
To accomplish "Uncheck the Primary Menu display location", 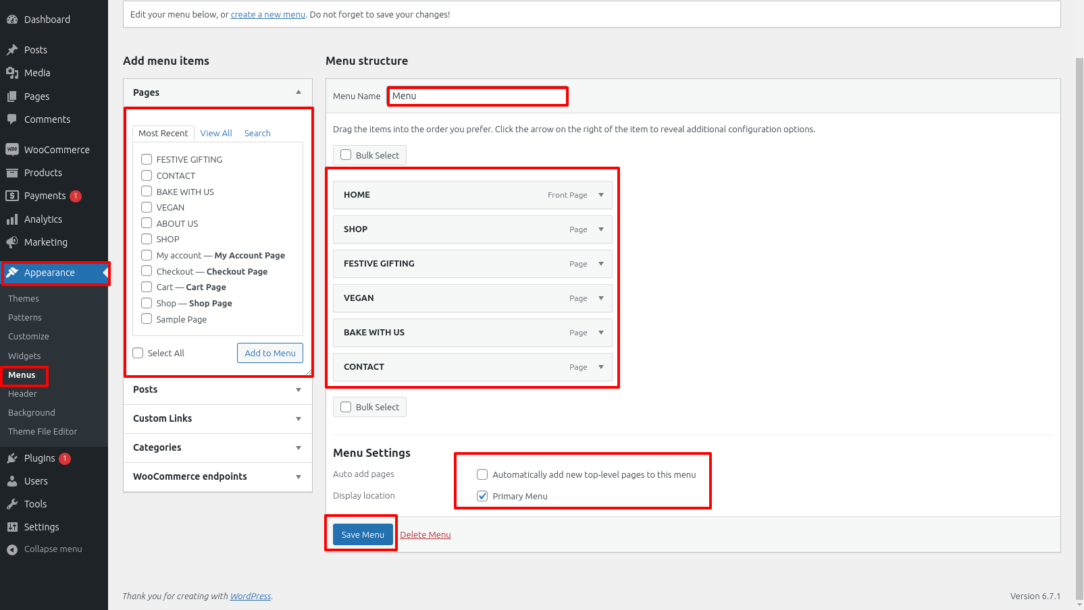I will pyautogui.click(x=482, y=496).
